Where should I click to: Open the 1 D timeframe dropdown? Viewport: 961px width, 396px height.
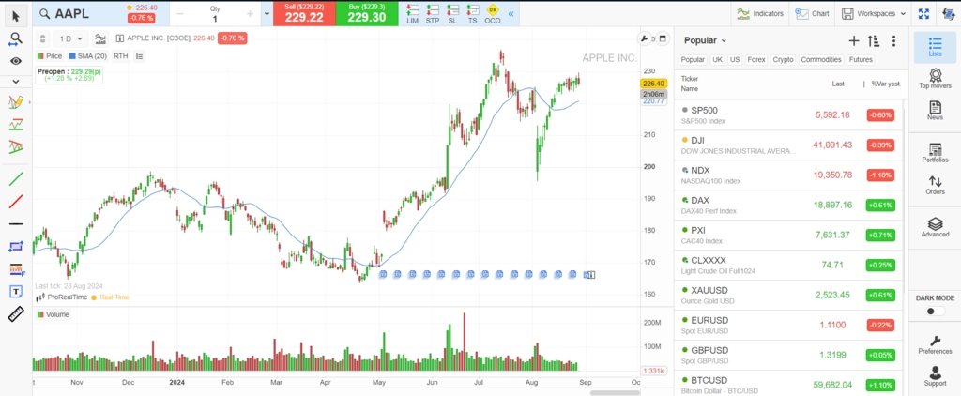71,38
